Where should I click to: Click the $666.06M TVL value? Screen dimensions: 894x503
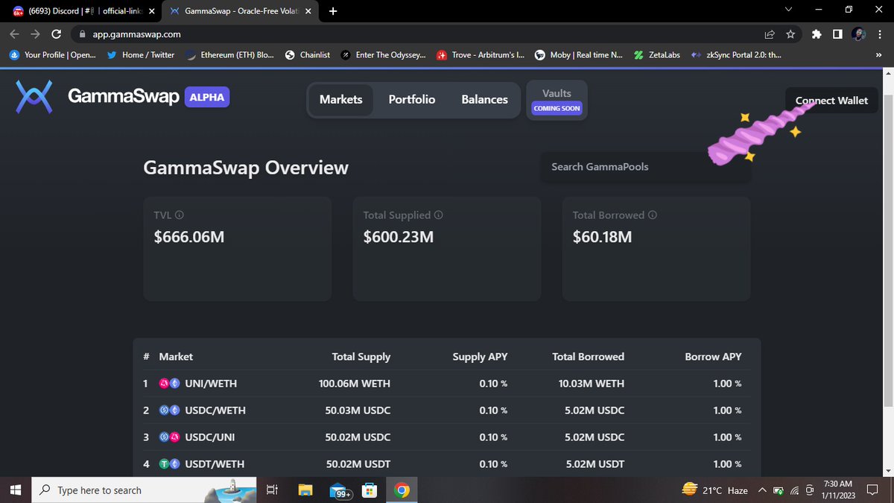click(x=189, y=237)
